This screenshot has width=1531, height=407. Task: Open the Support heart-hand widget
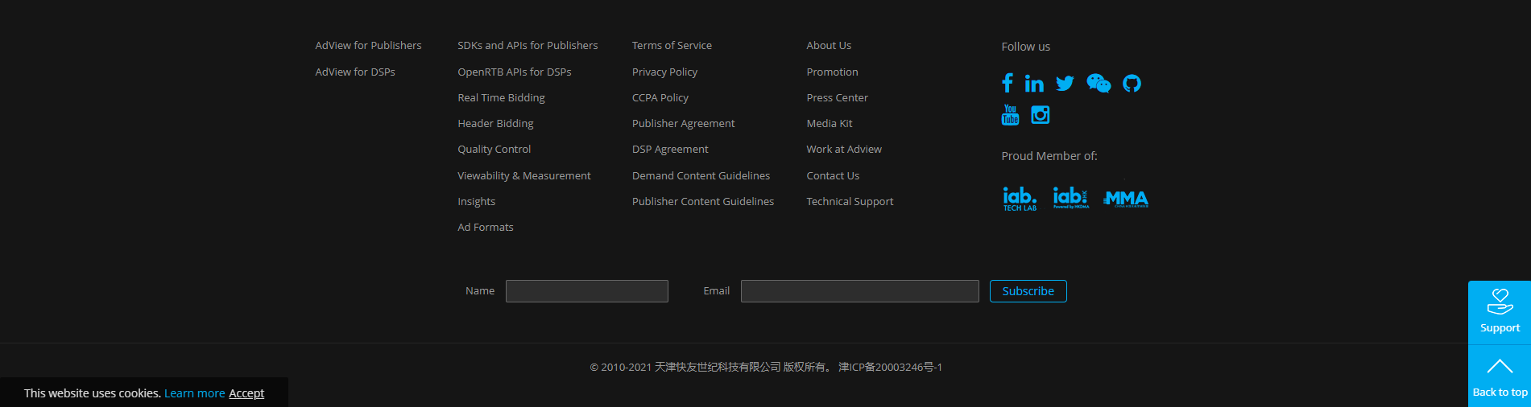pos(1499,311)
